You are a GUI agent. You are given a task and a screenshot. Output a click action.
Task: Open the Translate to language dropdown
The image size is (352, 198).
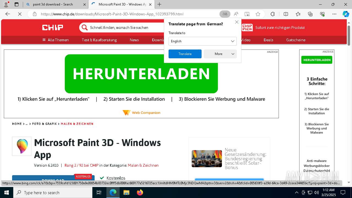point(203,41)
